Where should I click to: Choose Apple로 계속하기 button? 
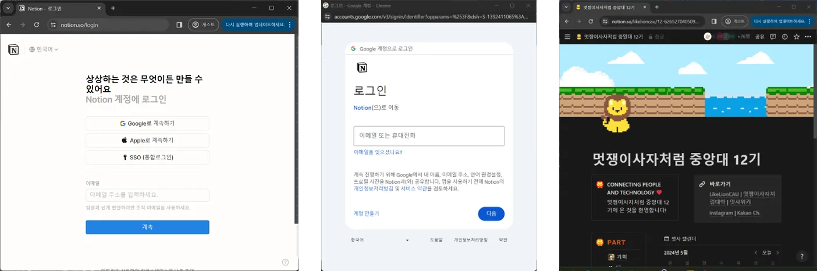147,140
